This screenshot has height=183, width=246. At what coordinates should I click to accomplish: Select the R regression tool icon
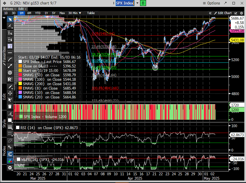[x=10, y=79]
